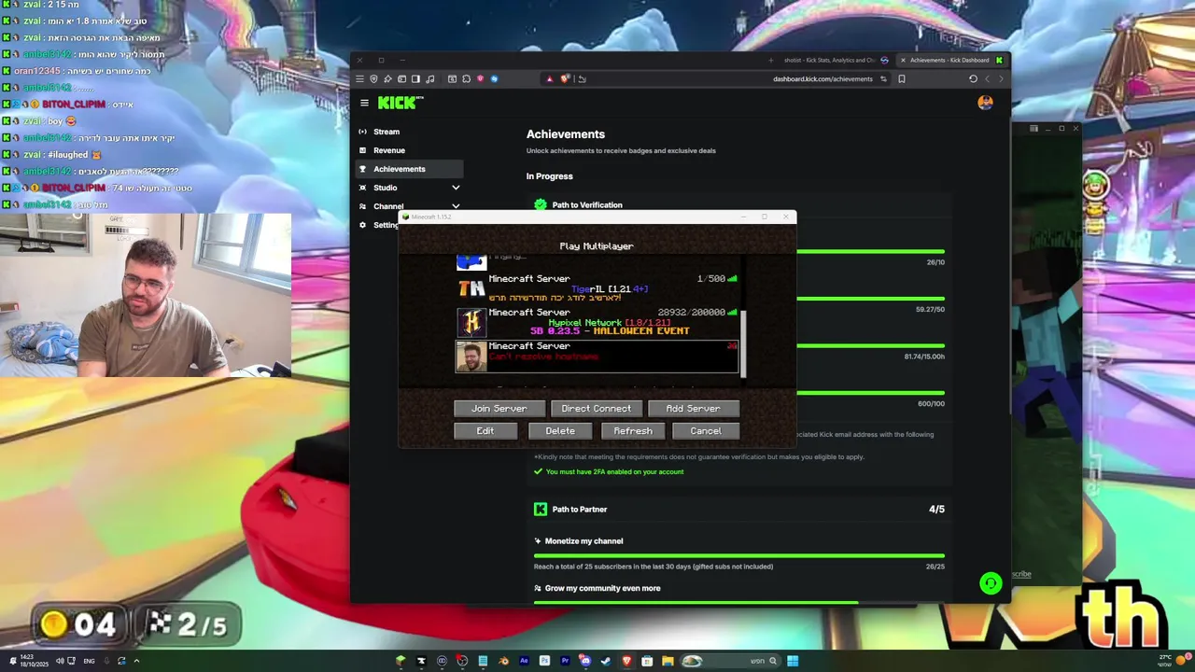Use the Minecraft server list scrollbar

[x=743, y=344]
